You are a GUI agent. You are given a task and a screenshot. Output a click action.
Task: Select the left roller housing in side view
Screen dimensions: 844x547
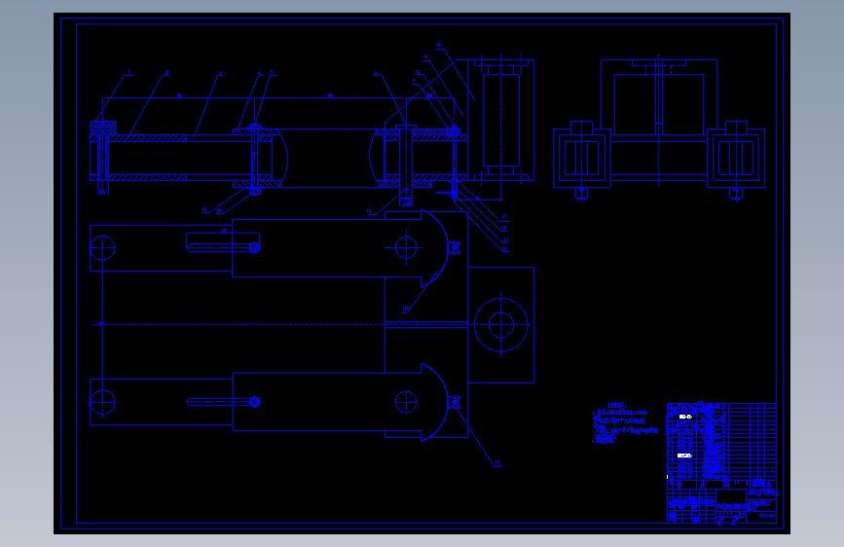[582, 159]
